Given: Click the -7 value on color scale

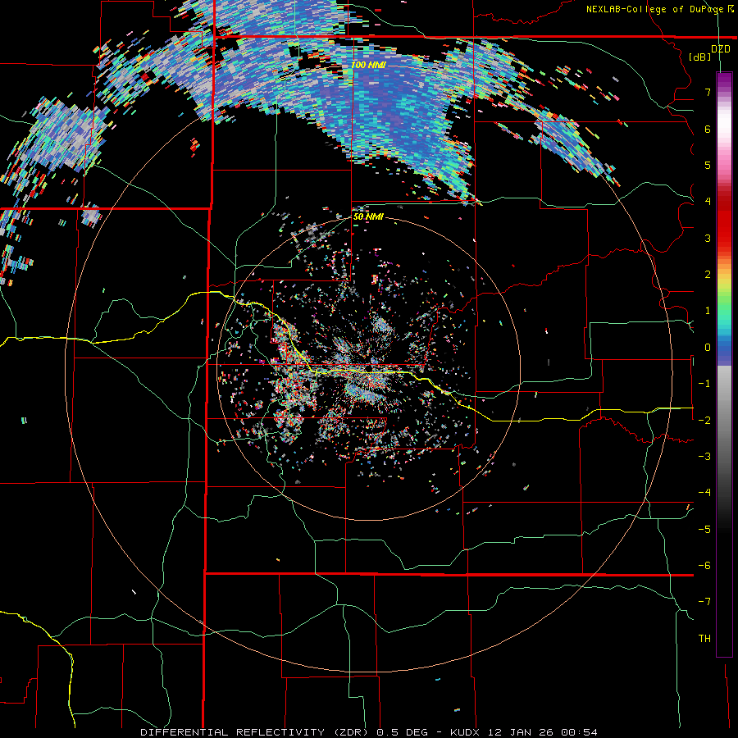Looking at the screenshot, I should coord(704,602).
